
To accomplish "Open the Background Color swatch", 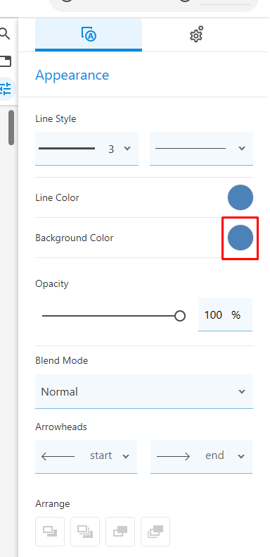I will point(240,238).
